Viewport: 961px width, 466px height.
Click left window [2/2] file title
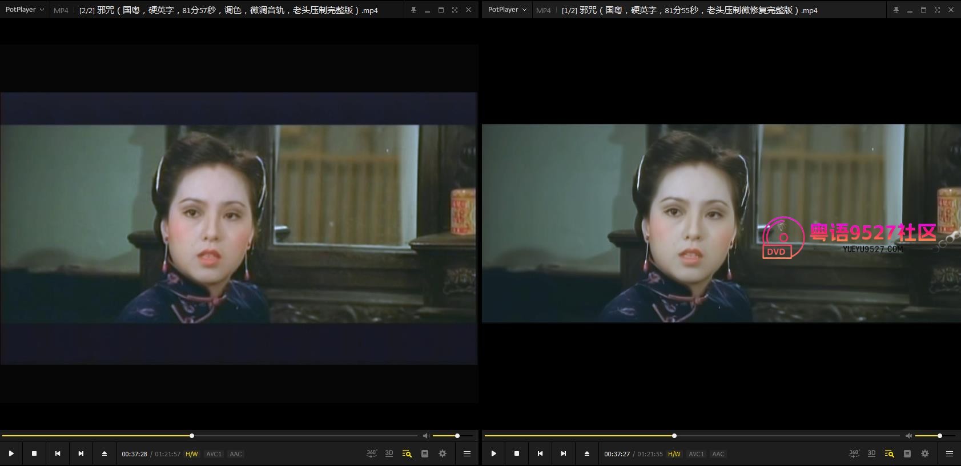[228, 10]
